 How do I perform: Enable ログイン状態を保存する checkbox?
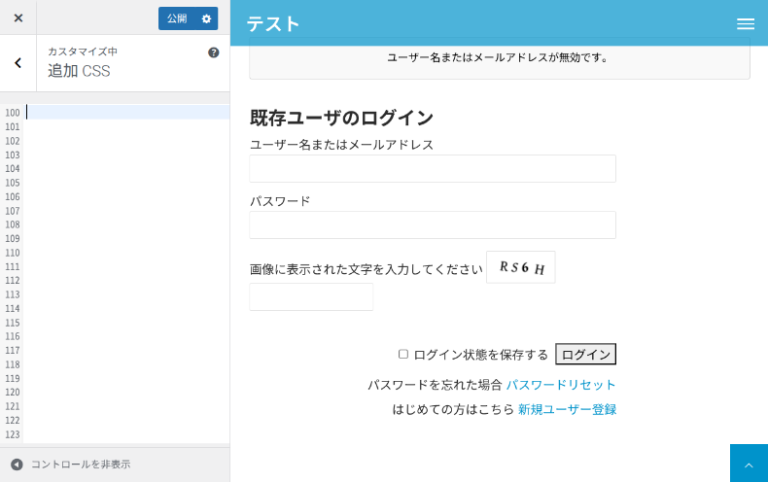pyautogui.click(x=403, y=354)
